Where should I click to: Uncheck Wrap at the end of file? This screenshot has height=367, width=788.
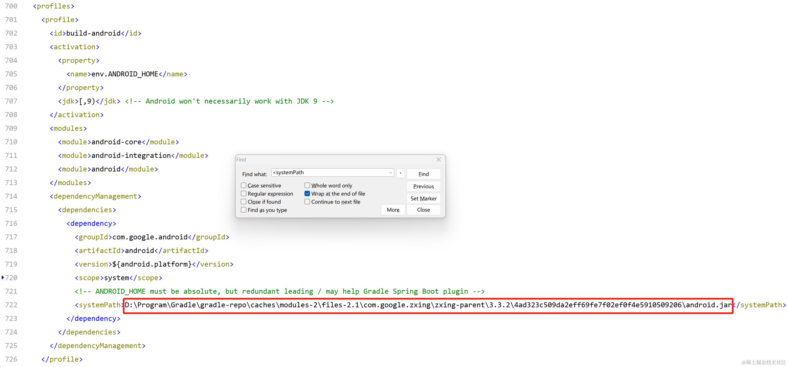coord(307,194)
